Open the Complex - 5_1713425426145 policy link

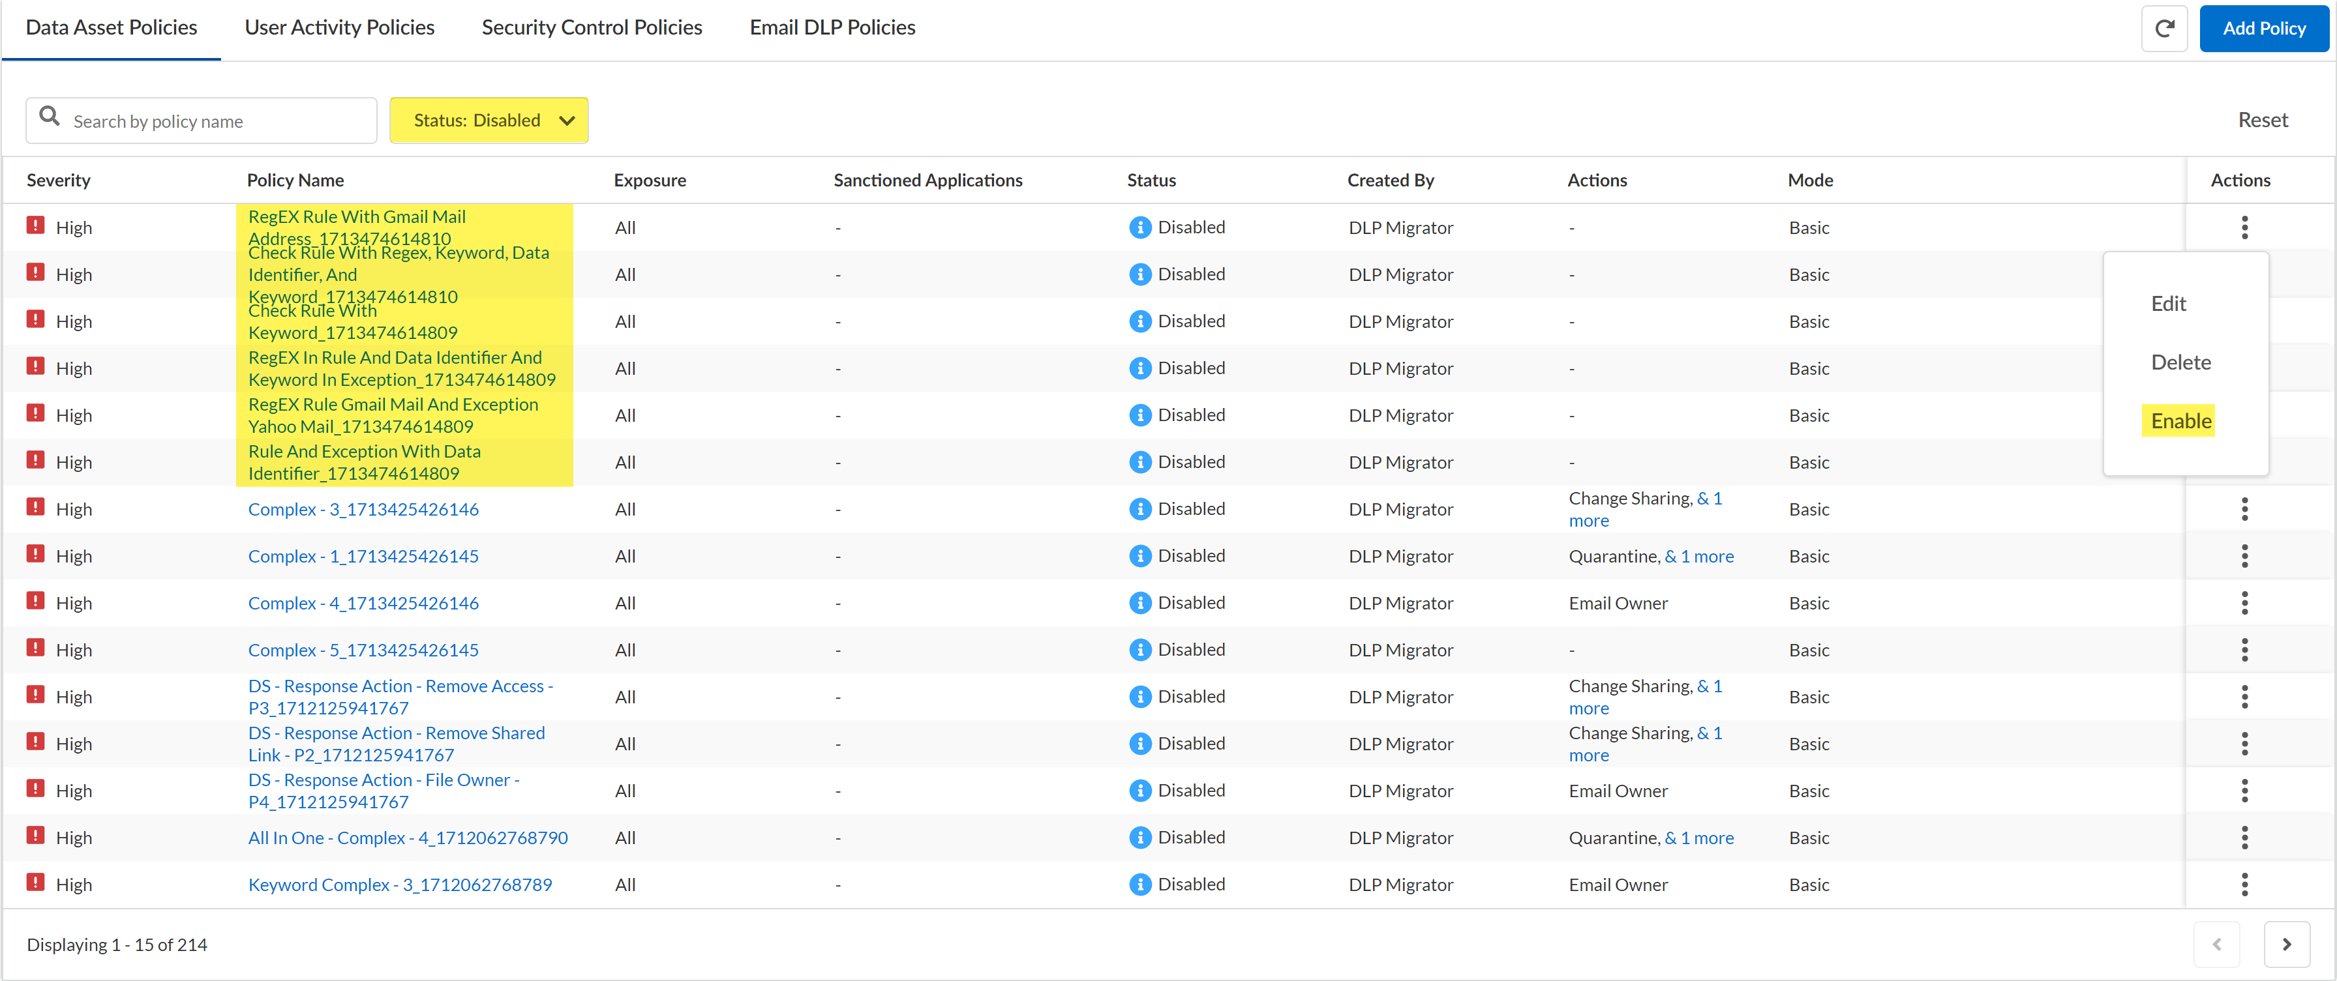(363, 650)
